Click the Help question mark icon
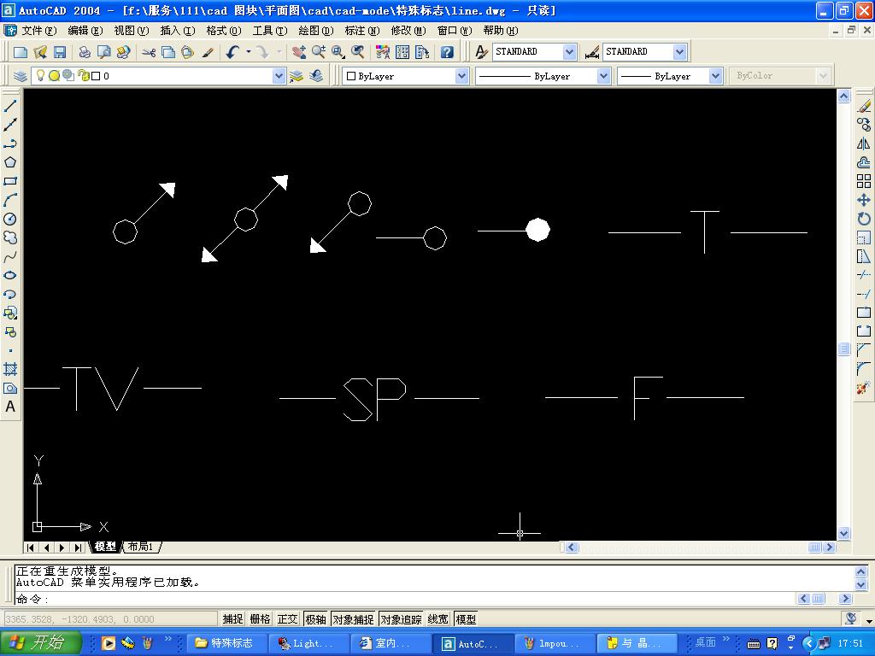The height and width of the screenshot is (656, 875). (446, 52)
